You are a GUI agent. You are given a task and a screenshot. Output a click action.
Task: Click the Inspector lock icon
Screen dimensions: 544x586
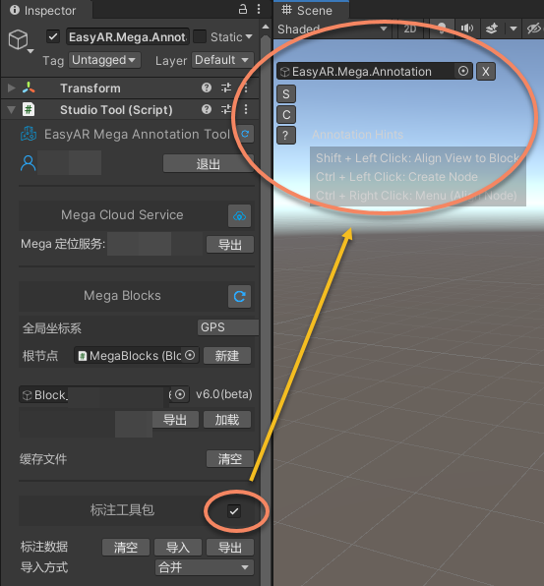(x=243, y=10)
